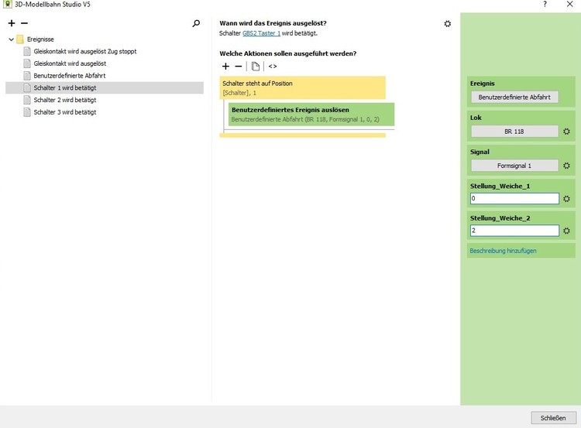Collapse the Ereignisse folder
This screenshot has height=428, width=581.
pos(11,39)
